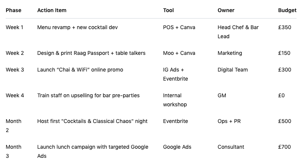This screenshot has height=165, width=300.
Task: Click the Consultant owner cell
Action: pos(231,147)
